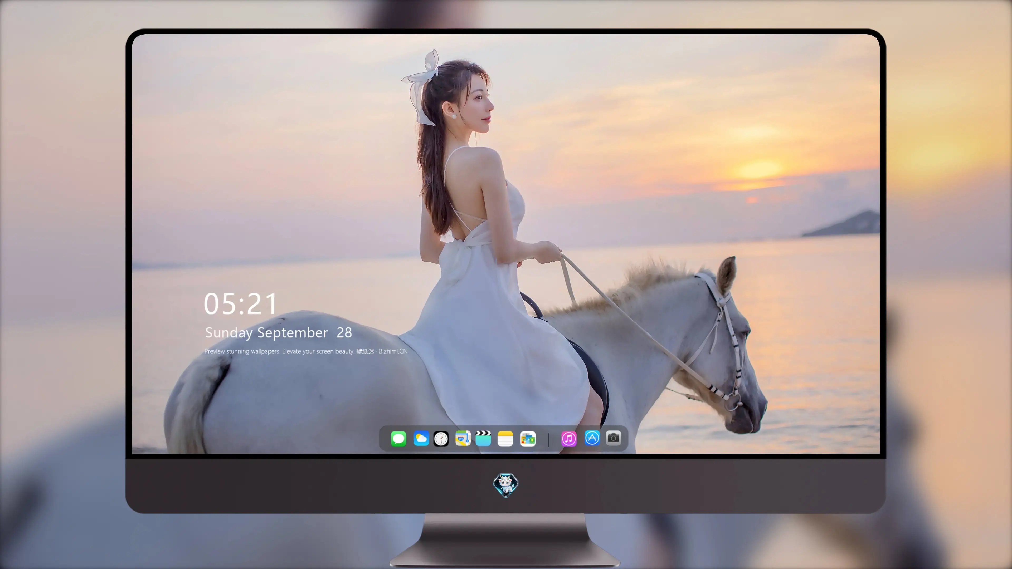Open the Weather app in the dock
Viewport: 1012px width, 569px height.
[421, 439]
